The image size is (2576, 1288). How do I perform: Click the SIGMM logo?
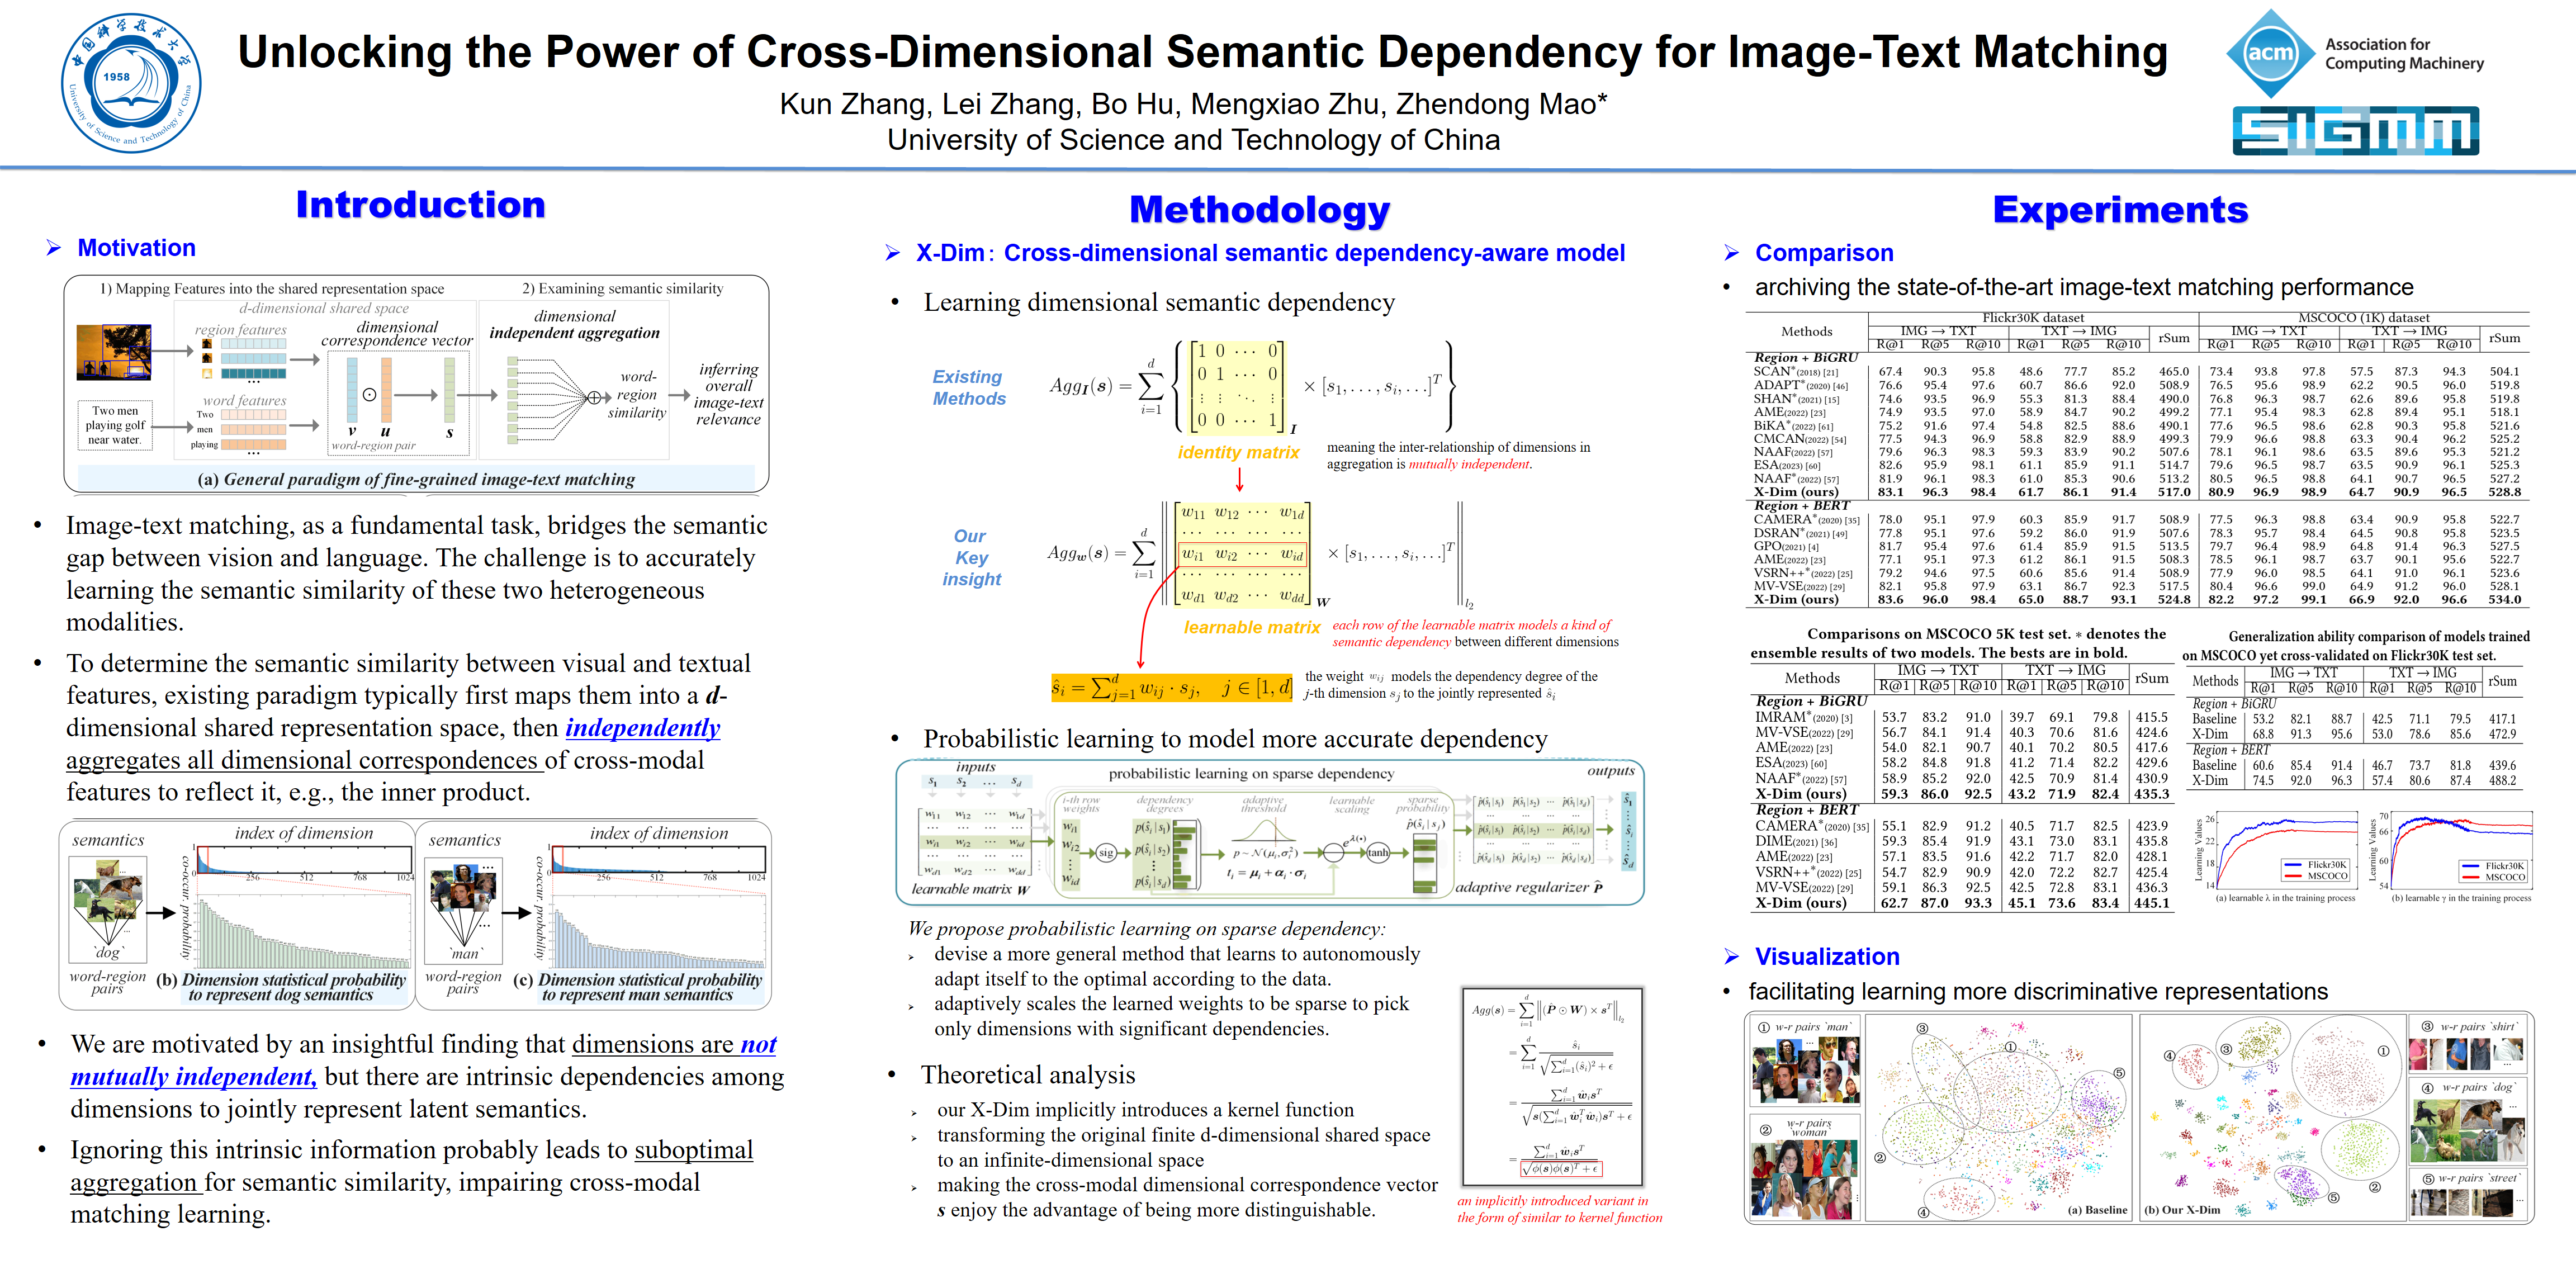[x=2355, y=131]
